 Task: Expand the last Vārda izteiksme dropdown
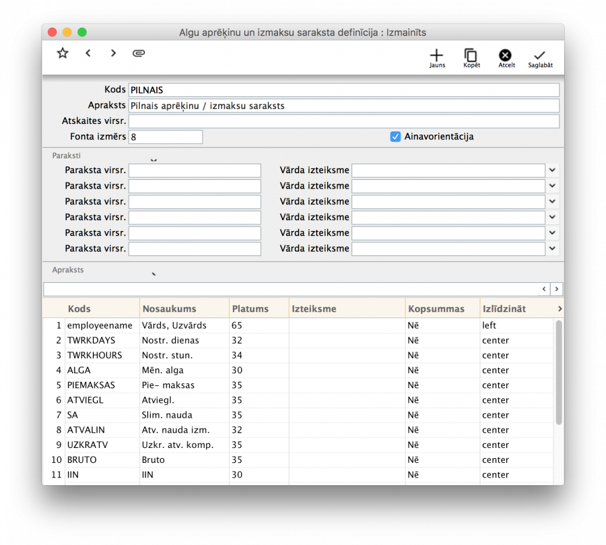pos(552,249)
